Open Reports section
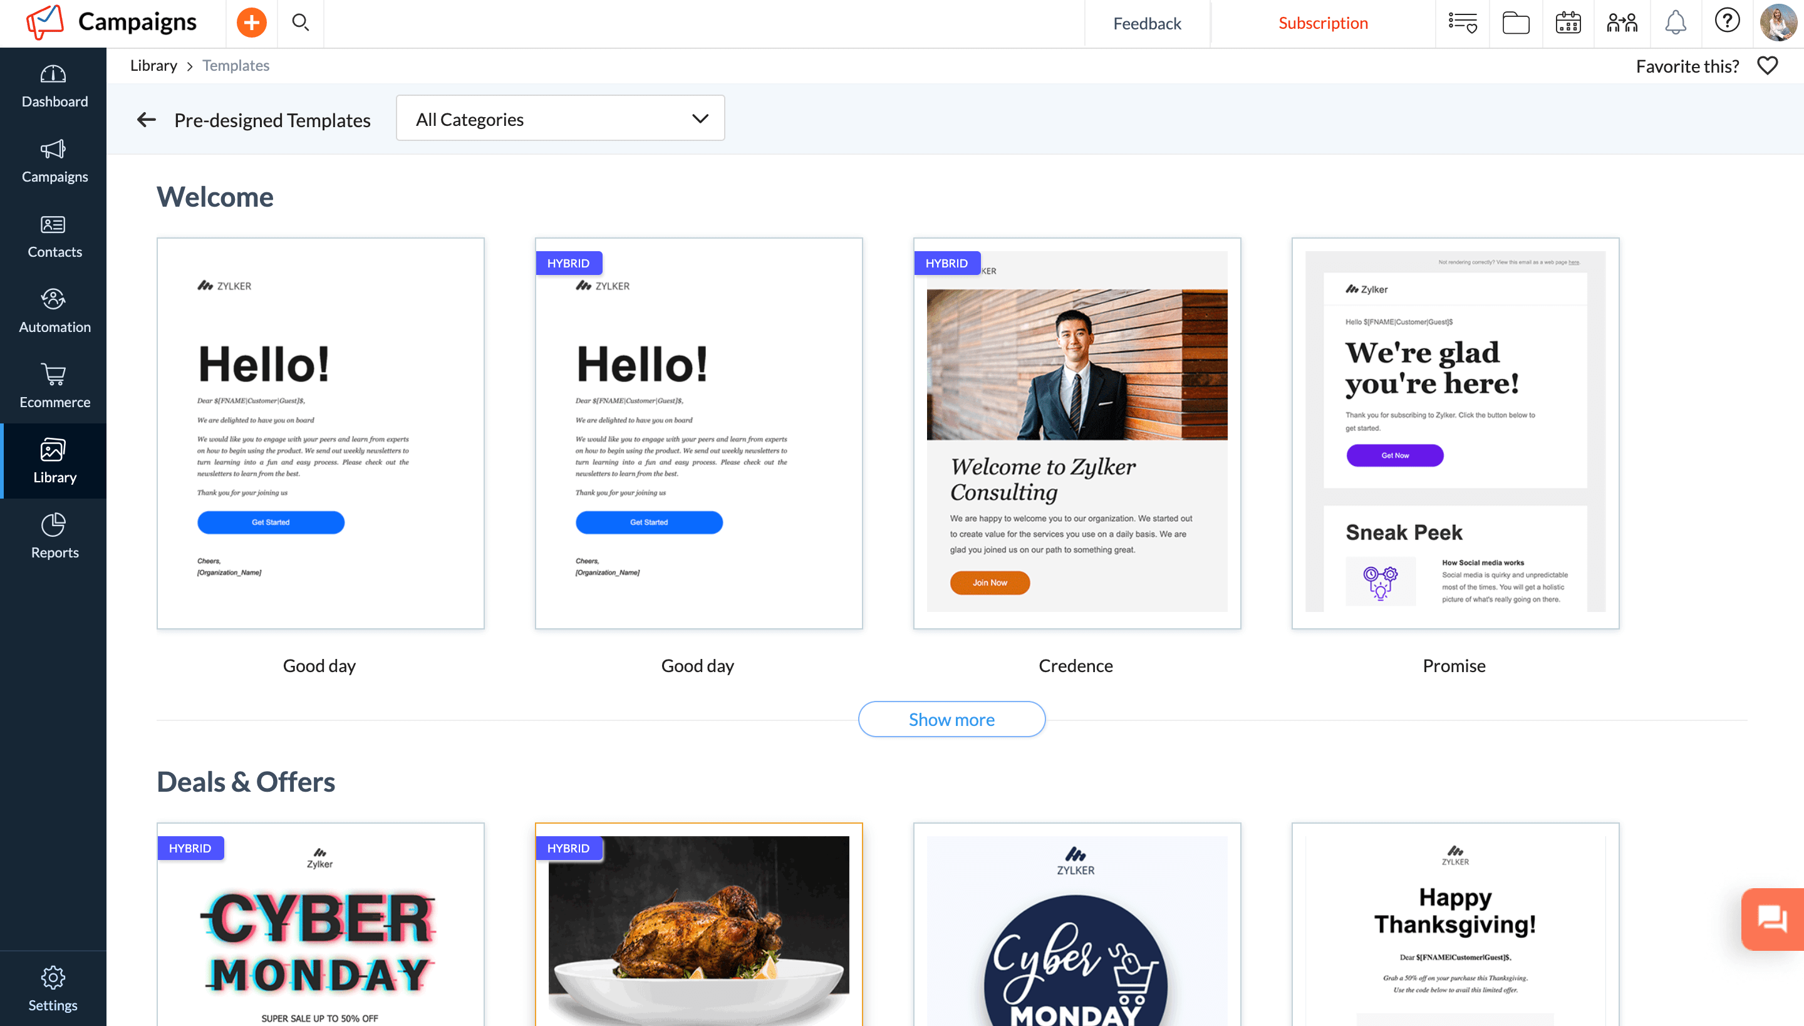 (x=54, y=536)
